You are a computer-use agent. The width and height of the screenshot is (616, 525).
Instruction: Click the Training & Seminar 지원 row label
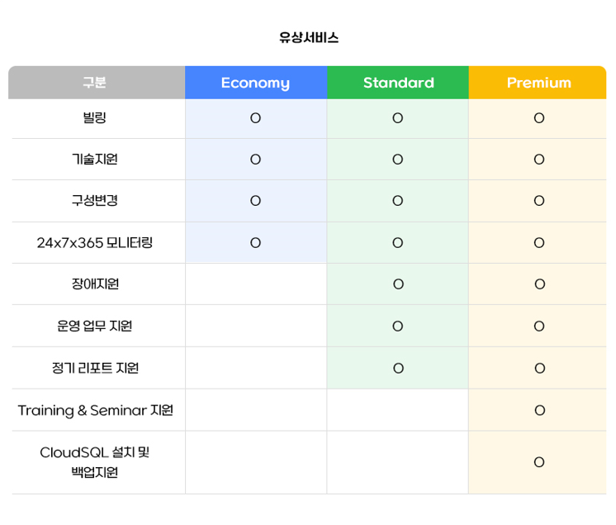click(x=95, y=410)
